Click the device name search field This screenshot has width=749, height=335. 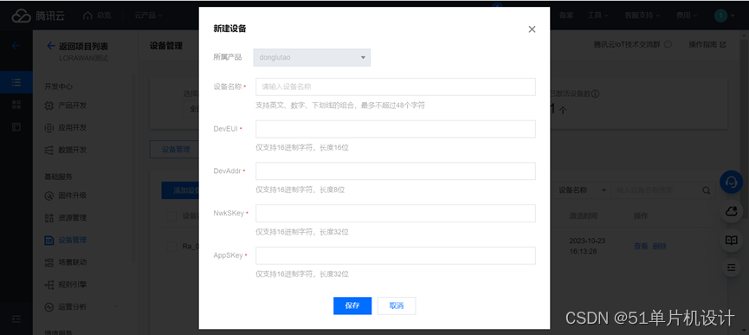click(657, 190)
